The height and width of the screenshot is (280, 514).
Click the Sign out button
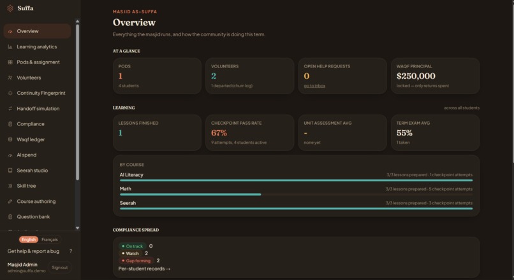click(x=60, y=267)
